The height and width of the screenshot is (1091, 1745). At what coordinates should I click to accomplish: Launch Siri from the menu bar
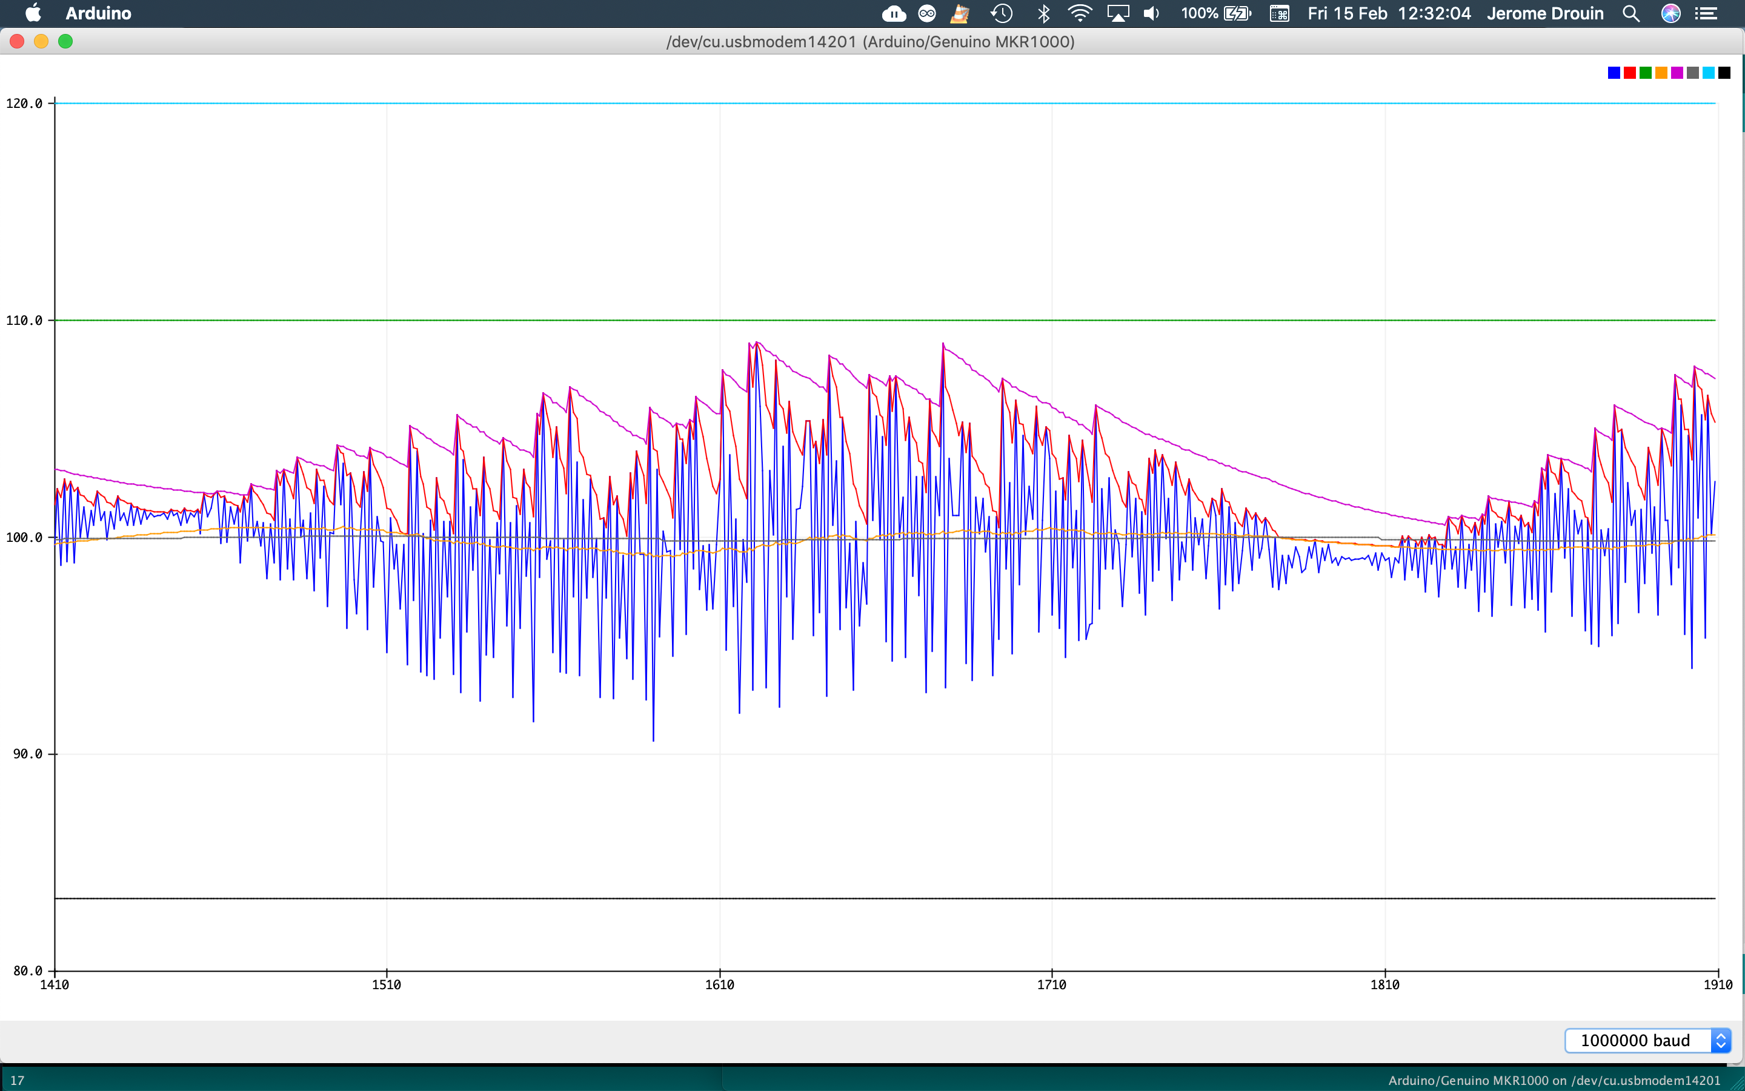pyautogui.click(x=1670, y=13)
